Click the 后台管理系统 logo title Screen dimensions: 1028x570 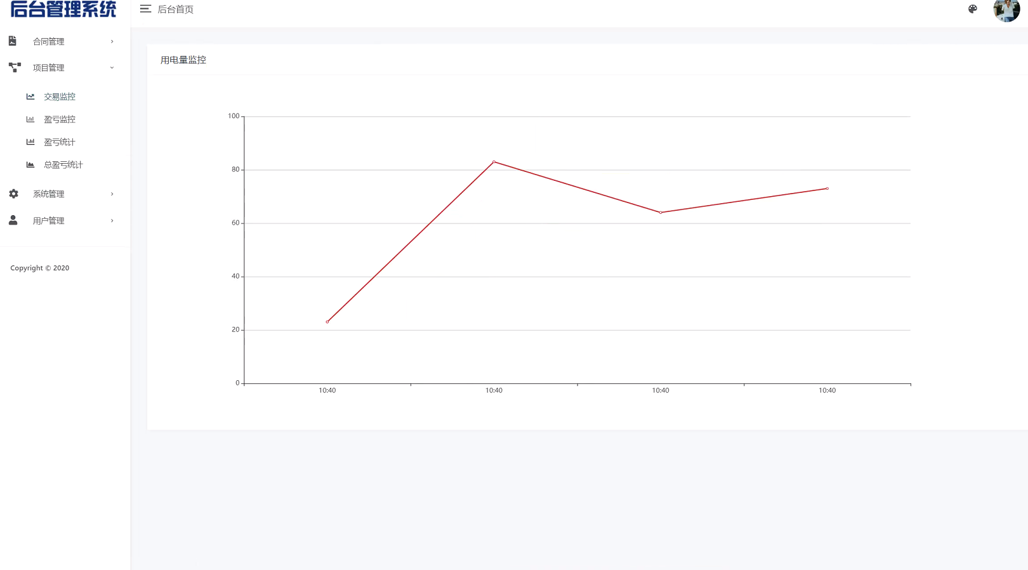click(63, 9)
